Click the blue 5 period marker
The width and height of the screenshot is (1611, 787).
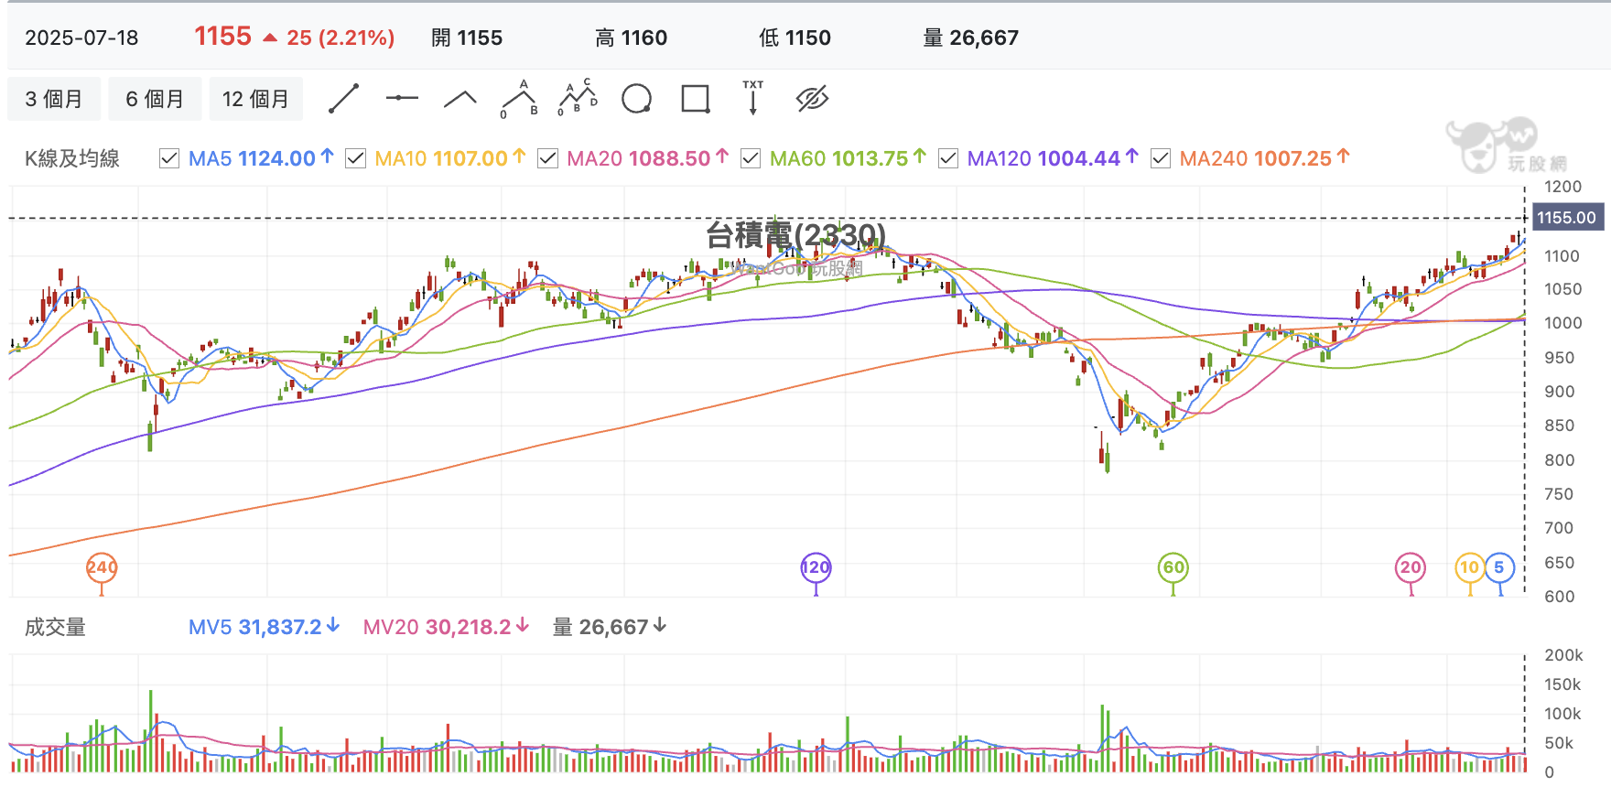point(1499,567)
